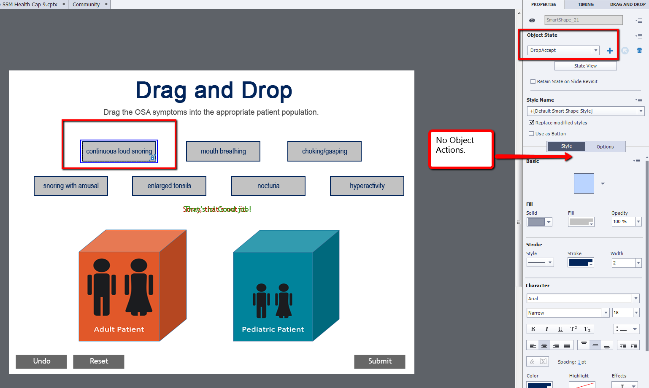Justify the text alignment
The image size is (649, 388).
(x=567, y=345)
